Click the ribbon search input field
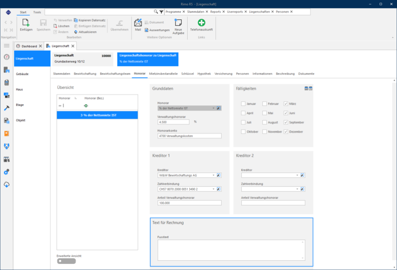 point(99,12)
